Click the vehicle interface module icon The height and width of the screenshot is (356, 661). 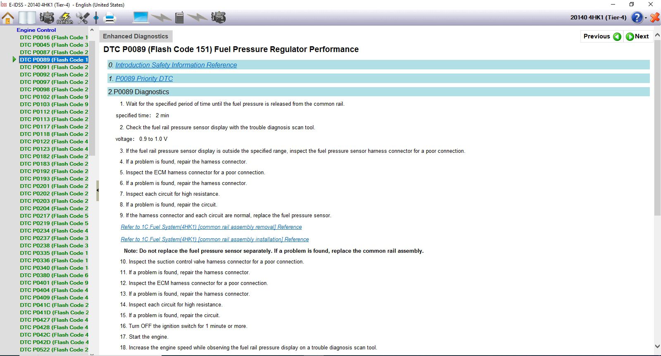click(179, 18)
